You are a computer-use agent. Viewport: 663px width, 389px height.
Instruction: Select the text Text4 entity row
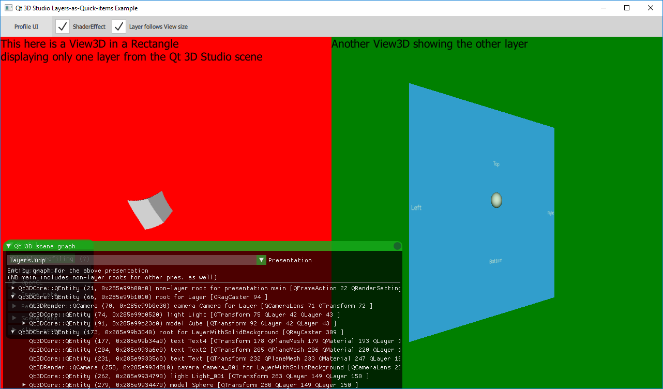[x=207, y=341]
